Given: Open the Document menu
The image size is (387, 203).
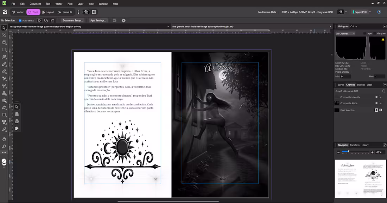Looking at the screenshot, I should pyautogui.click(x=35, y=4).
